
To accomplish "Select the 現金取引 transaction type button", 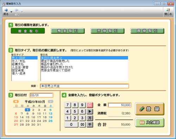I will click(x=28, y=31).
